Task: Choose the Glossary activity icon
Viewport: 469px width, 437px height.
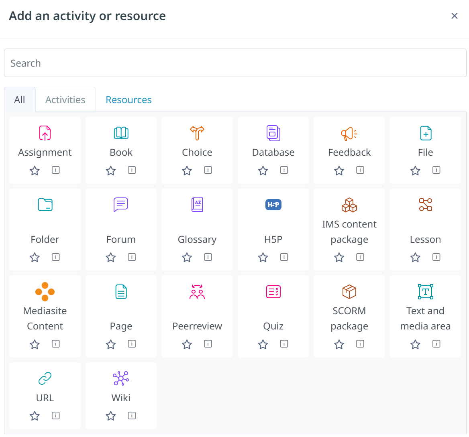Action: coord(197,205)
